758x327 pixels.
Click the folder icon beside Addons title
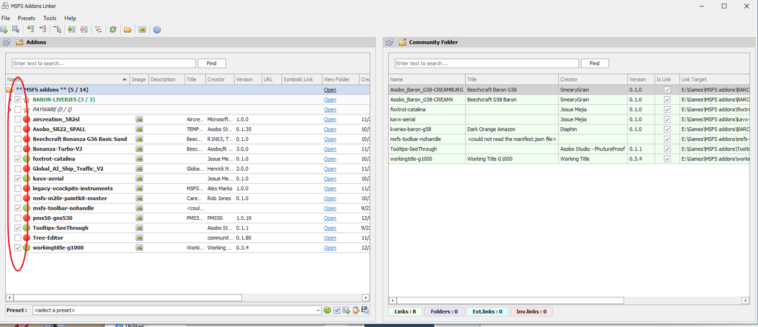tap(20, 43)
